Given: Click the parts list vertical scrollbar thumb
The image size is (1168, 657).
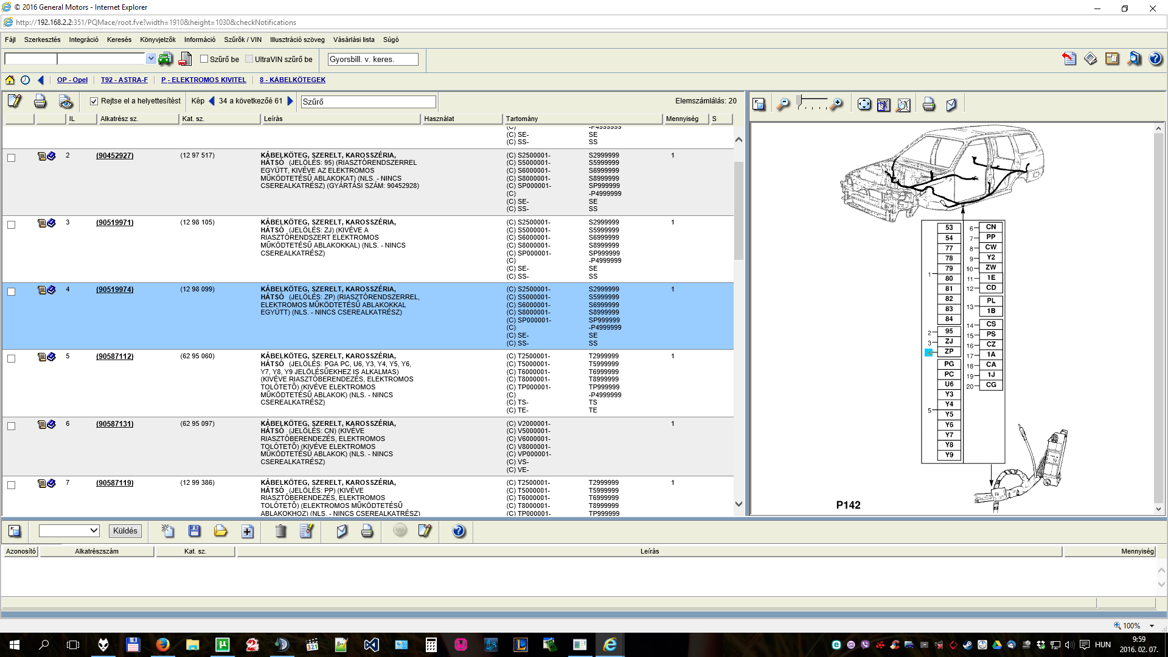Looking at the screenshot, I should pos(739,210).
